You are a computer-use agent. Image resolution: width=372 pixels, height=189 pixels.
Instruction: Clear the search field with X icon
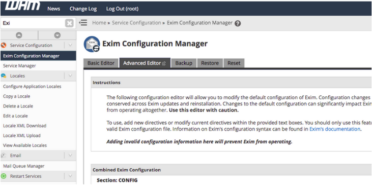[x=69, y=23]
